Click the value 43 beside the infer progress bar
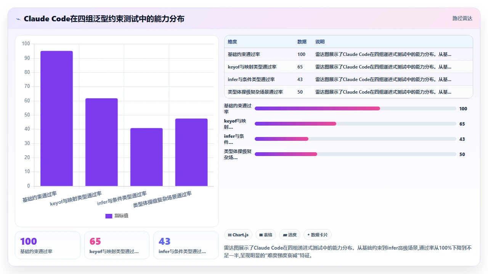Viewport: 488px width, 274px height. point(462,139)
